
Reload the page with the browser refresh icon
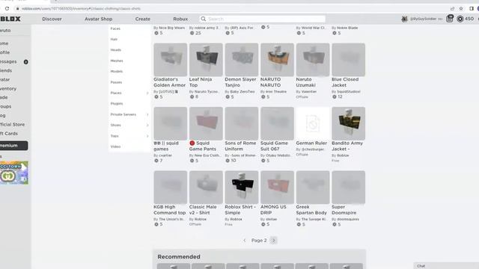(7, 8)
